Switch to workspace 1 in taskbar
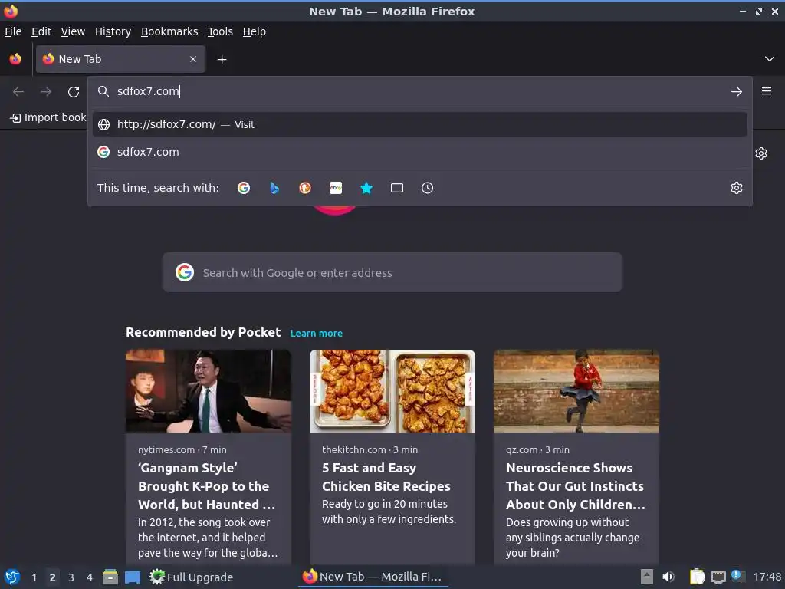 click(x=34, y=577)
